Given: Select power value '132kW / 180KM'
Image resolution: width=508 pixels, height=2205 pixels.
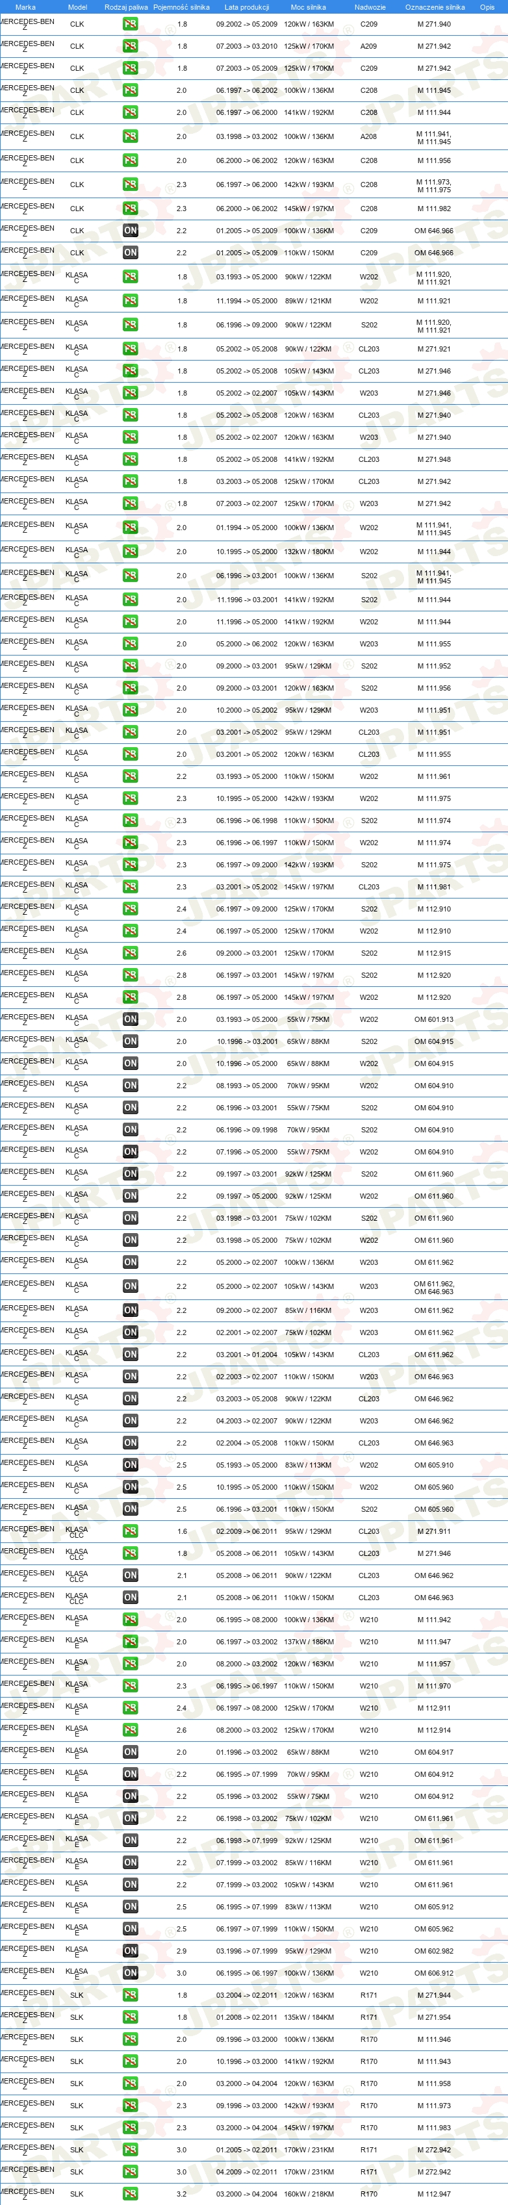Looking at the screenshot, I should [x=309, y=551].
